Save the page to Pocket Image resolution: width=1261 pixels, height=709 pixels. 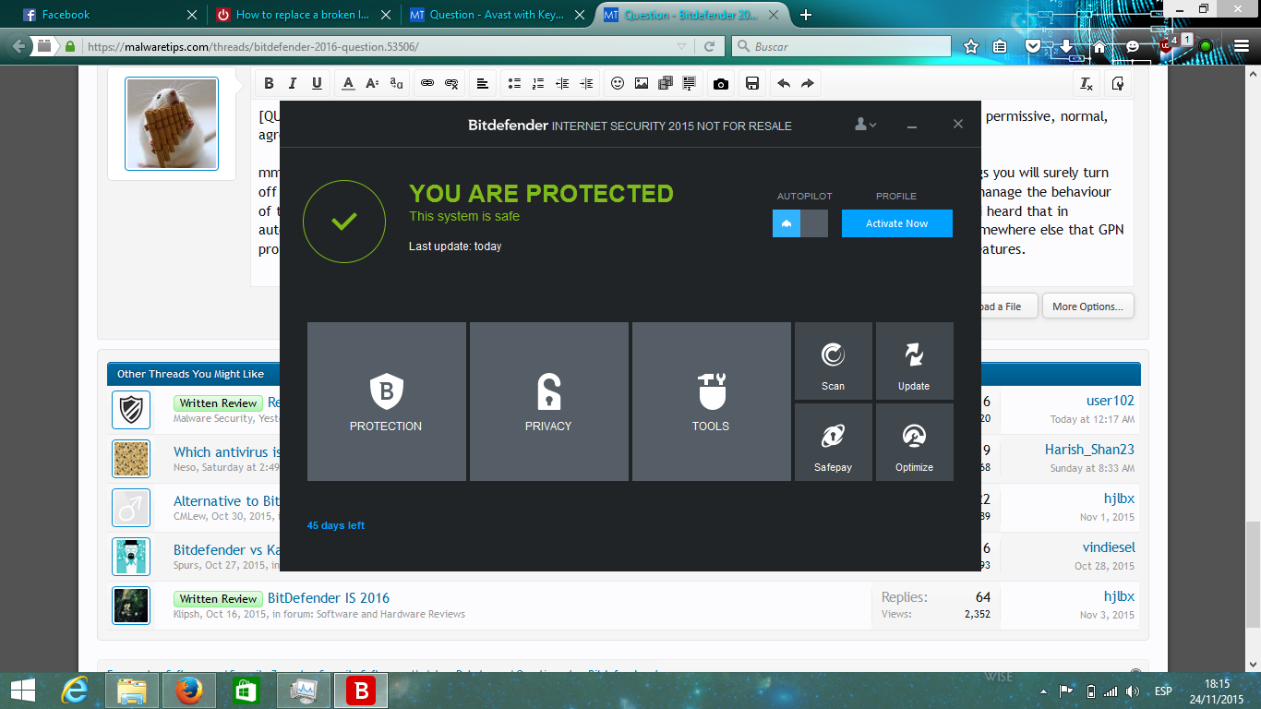click(1034, 46)
